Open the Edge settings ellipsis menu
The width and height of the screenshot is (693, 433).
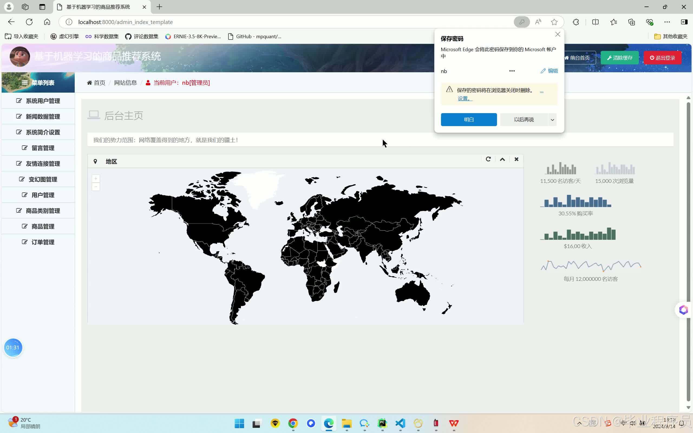[x=667, y=22]
